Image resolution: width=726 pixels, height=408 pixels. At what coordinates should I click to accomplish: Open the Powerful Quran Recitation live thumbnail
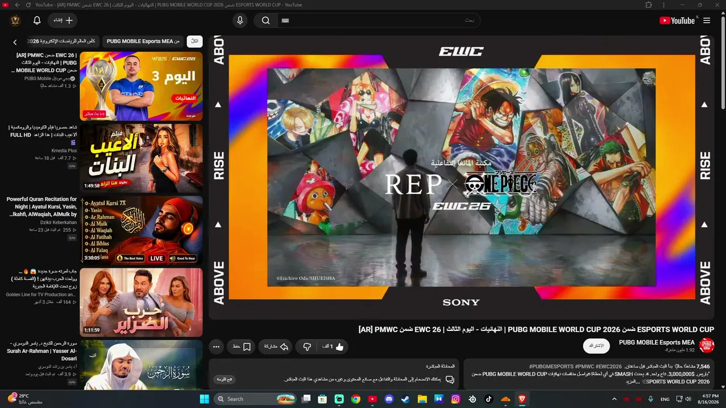coord(141,230)
